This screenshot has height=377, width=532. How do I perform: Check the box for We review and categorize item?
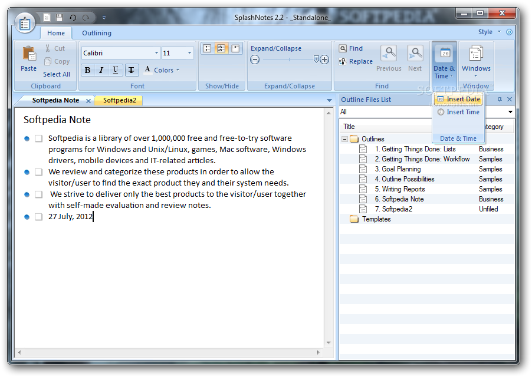coord(39,172)
